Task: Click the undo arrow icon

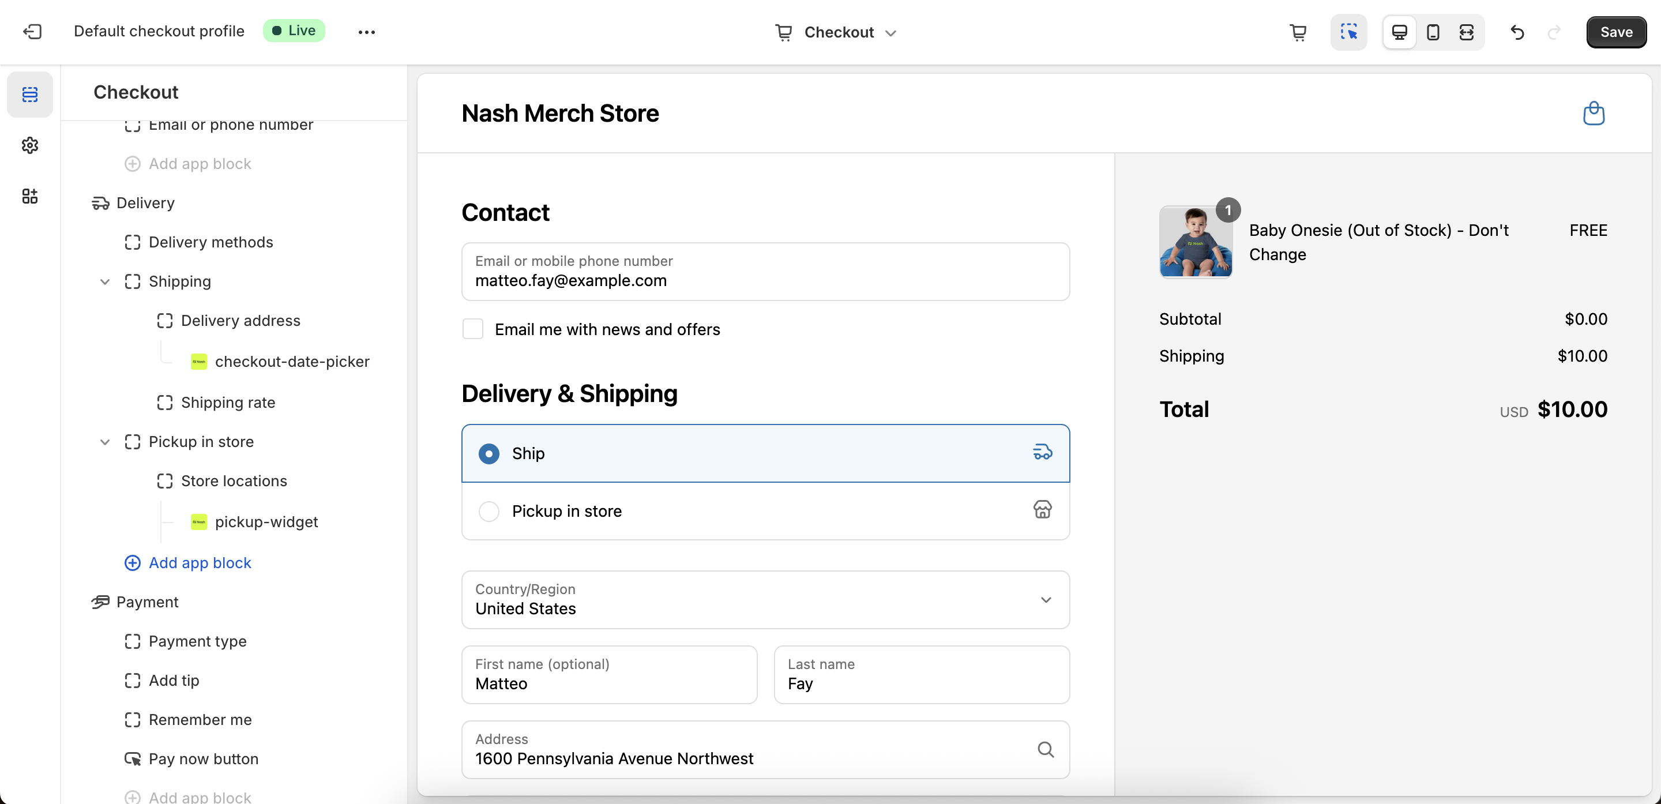Action: point(1517,32)
